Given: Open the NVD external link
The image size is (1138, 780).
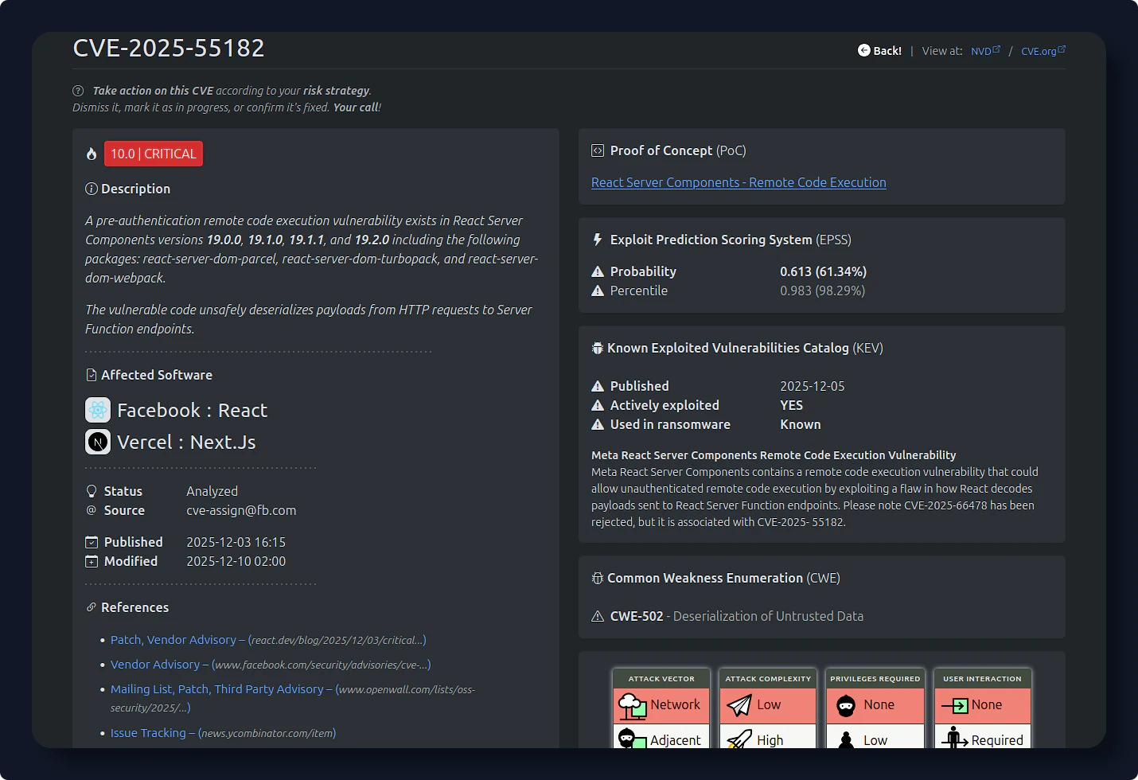Looking at the screenshot, I should click(x=984, y=51).
